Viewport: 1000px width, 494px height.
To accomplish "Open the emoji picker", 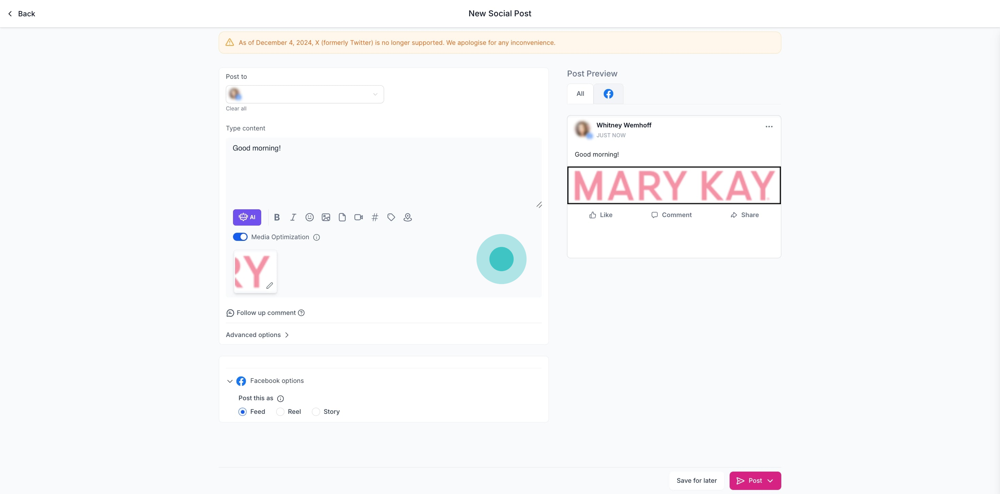I will pos(310,217).
